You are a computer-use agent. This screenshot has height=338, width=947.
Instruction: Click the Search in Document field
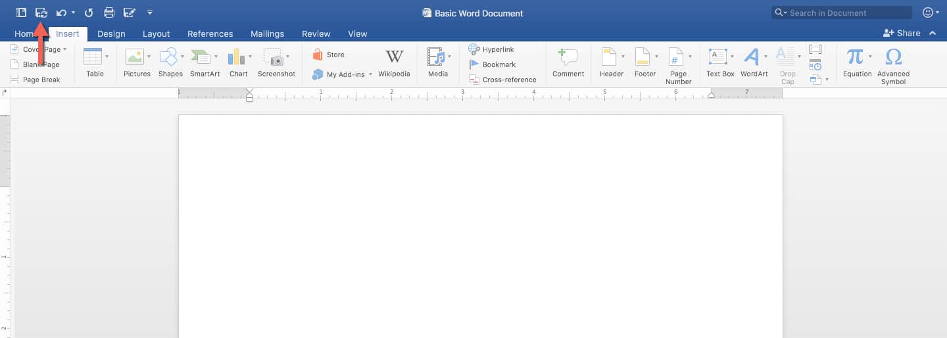845,12
